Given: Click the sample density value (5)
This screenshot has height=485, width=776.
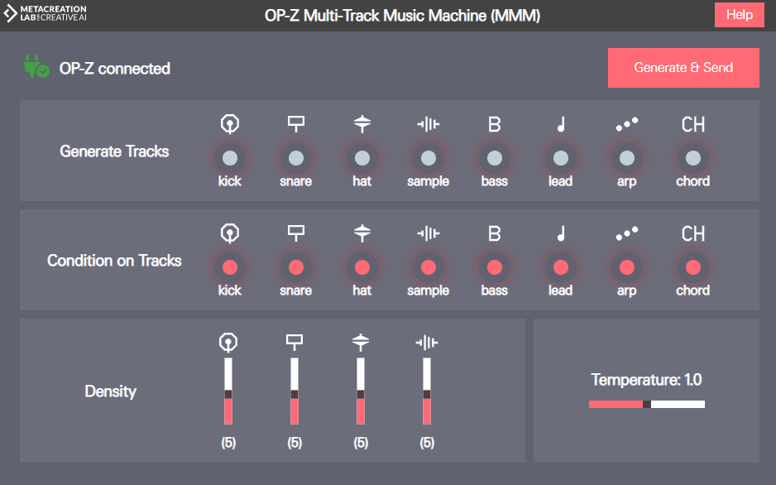Looking at the screenshot, I should pyautogui.click(x=427, y=443).
